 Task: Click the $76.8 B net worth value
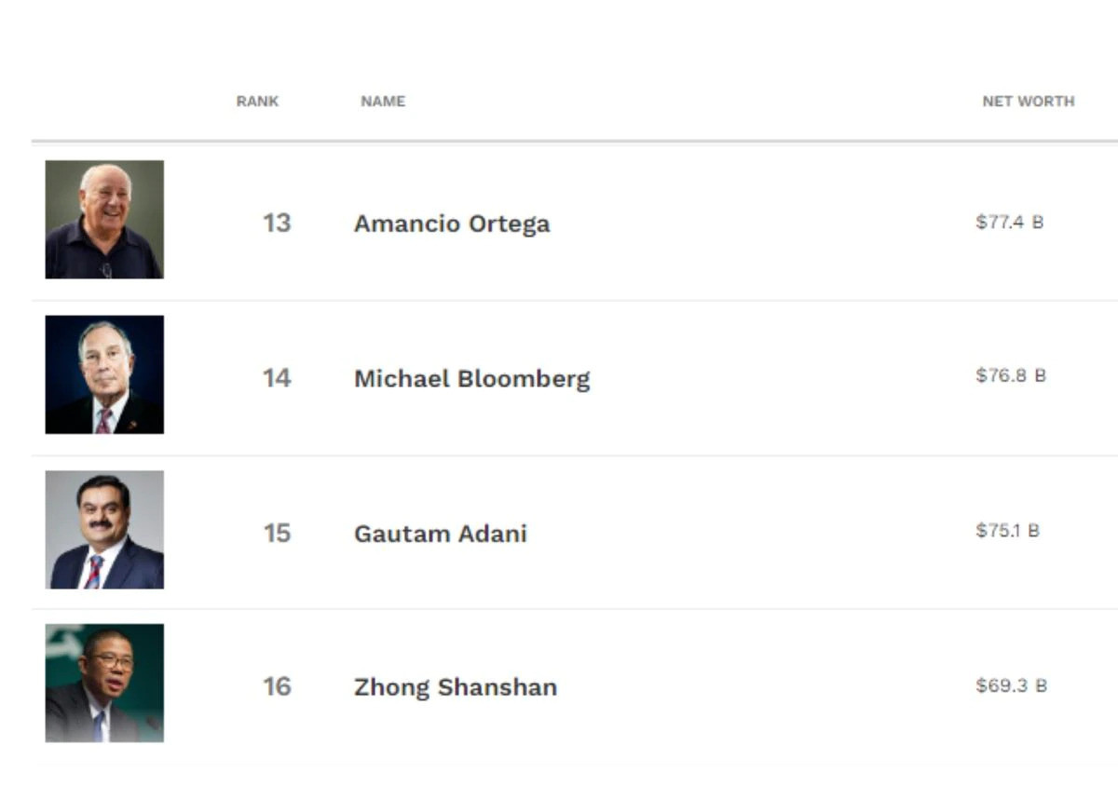coord(1011,375)
